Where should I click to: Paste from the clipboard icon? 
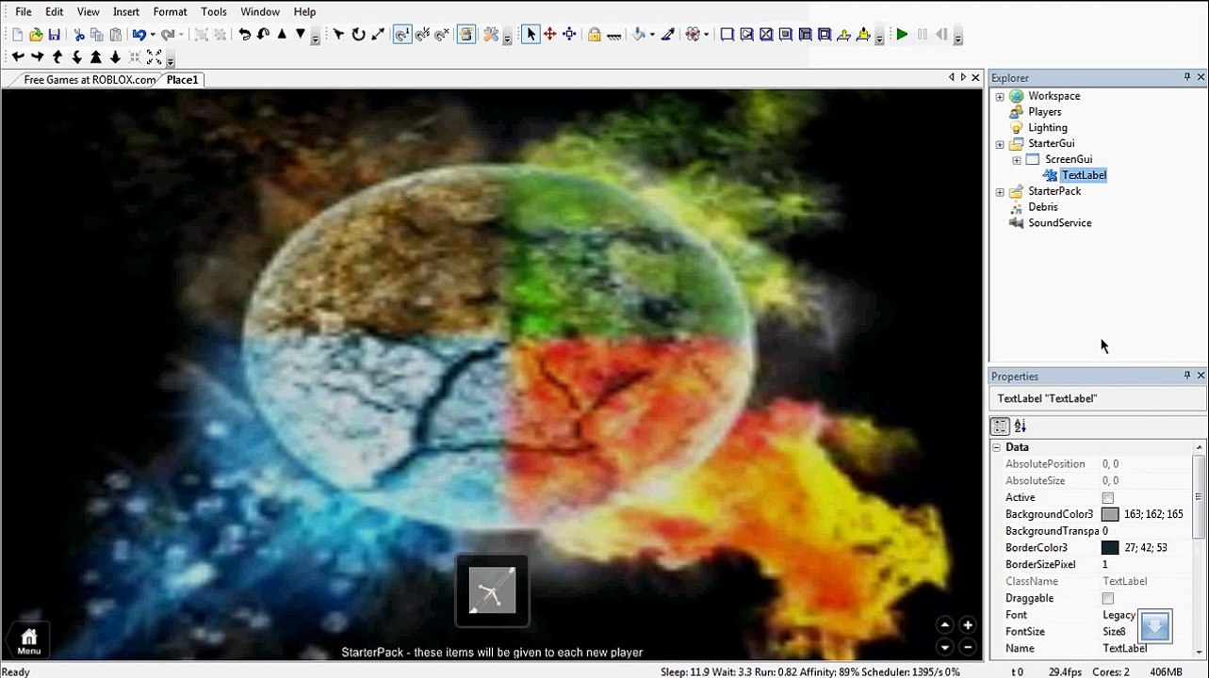coord(116,35)
